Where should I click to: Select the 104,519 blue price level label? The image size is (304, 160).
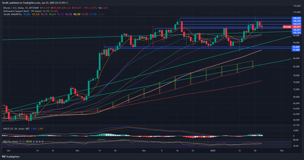pyautogui.click(x=297, y=24)
